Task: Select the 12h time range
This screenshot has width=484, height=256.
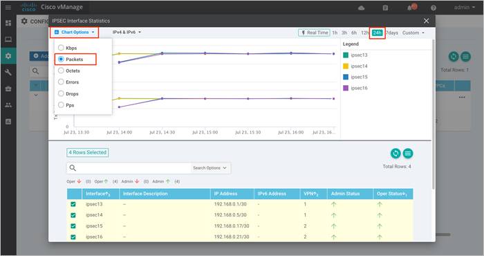Action: [364, 33]
